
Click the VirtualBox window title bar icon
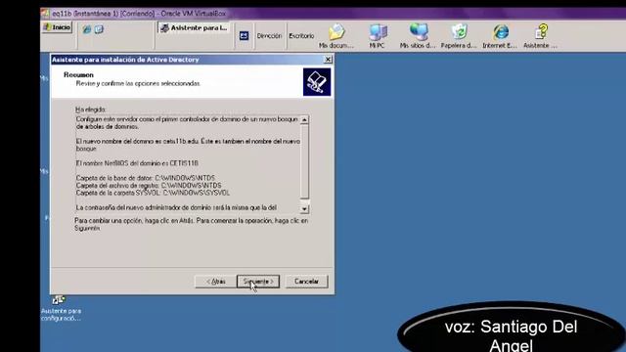45,14
